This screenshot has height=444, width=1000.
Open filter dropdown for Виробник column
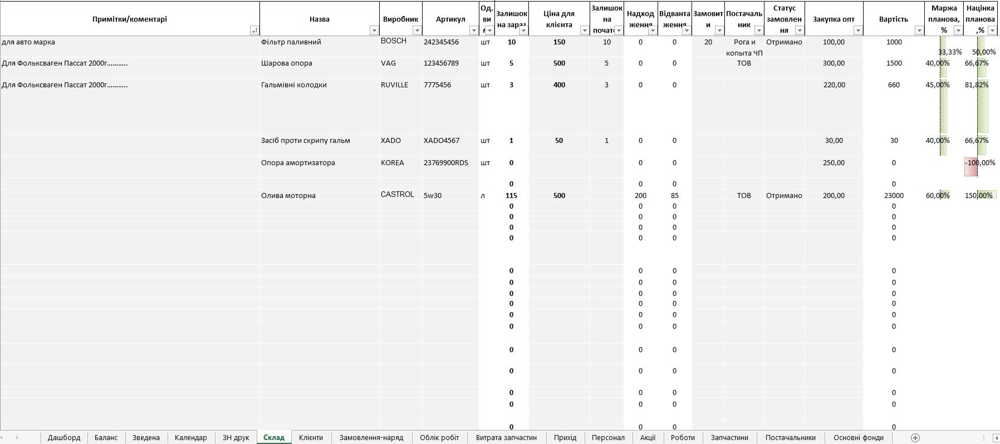pyautogui.click(x=416, y=31)
